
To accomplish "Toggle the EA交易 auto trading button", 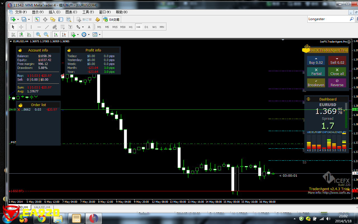I will click(111, 19).
